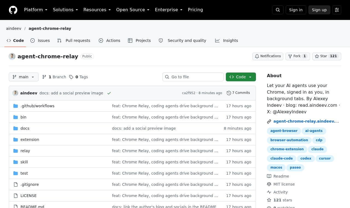350x208 pixels.
Task: Click the commit author avatar in latest commit row
Action: point(15,93)
